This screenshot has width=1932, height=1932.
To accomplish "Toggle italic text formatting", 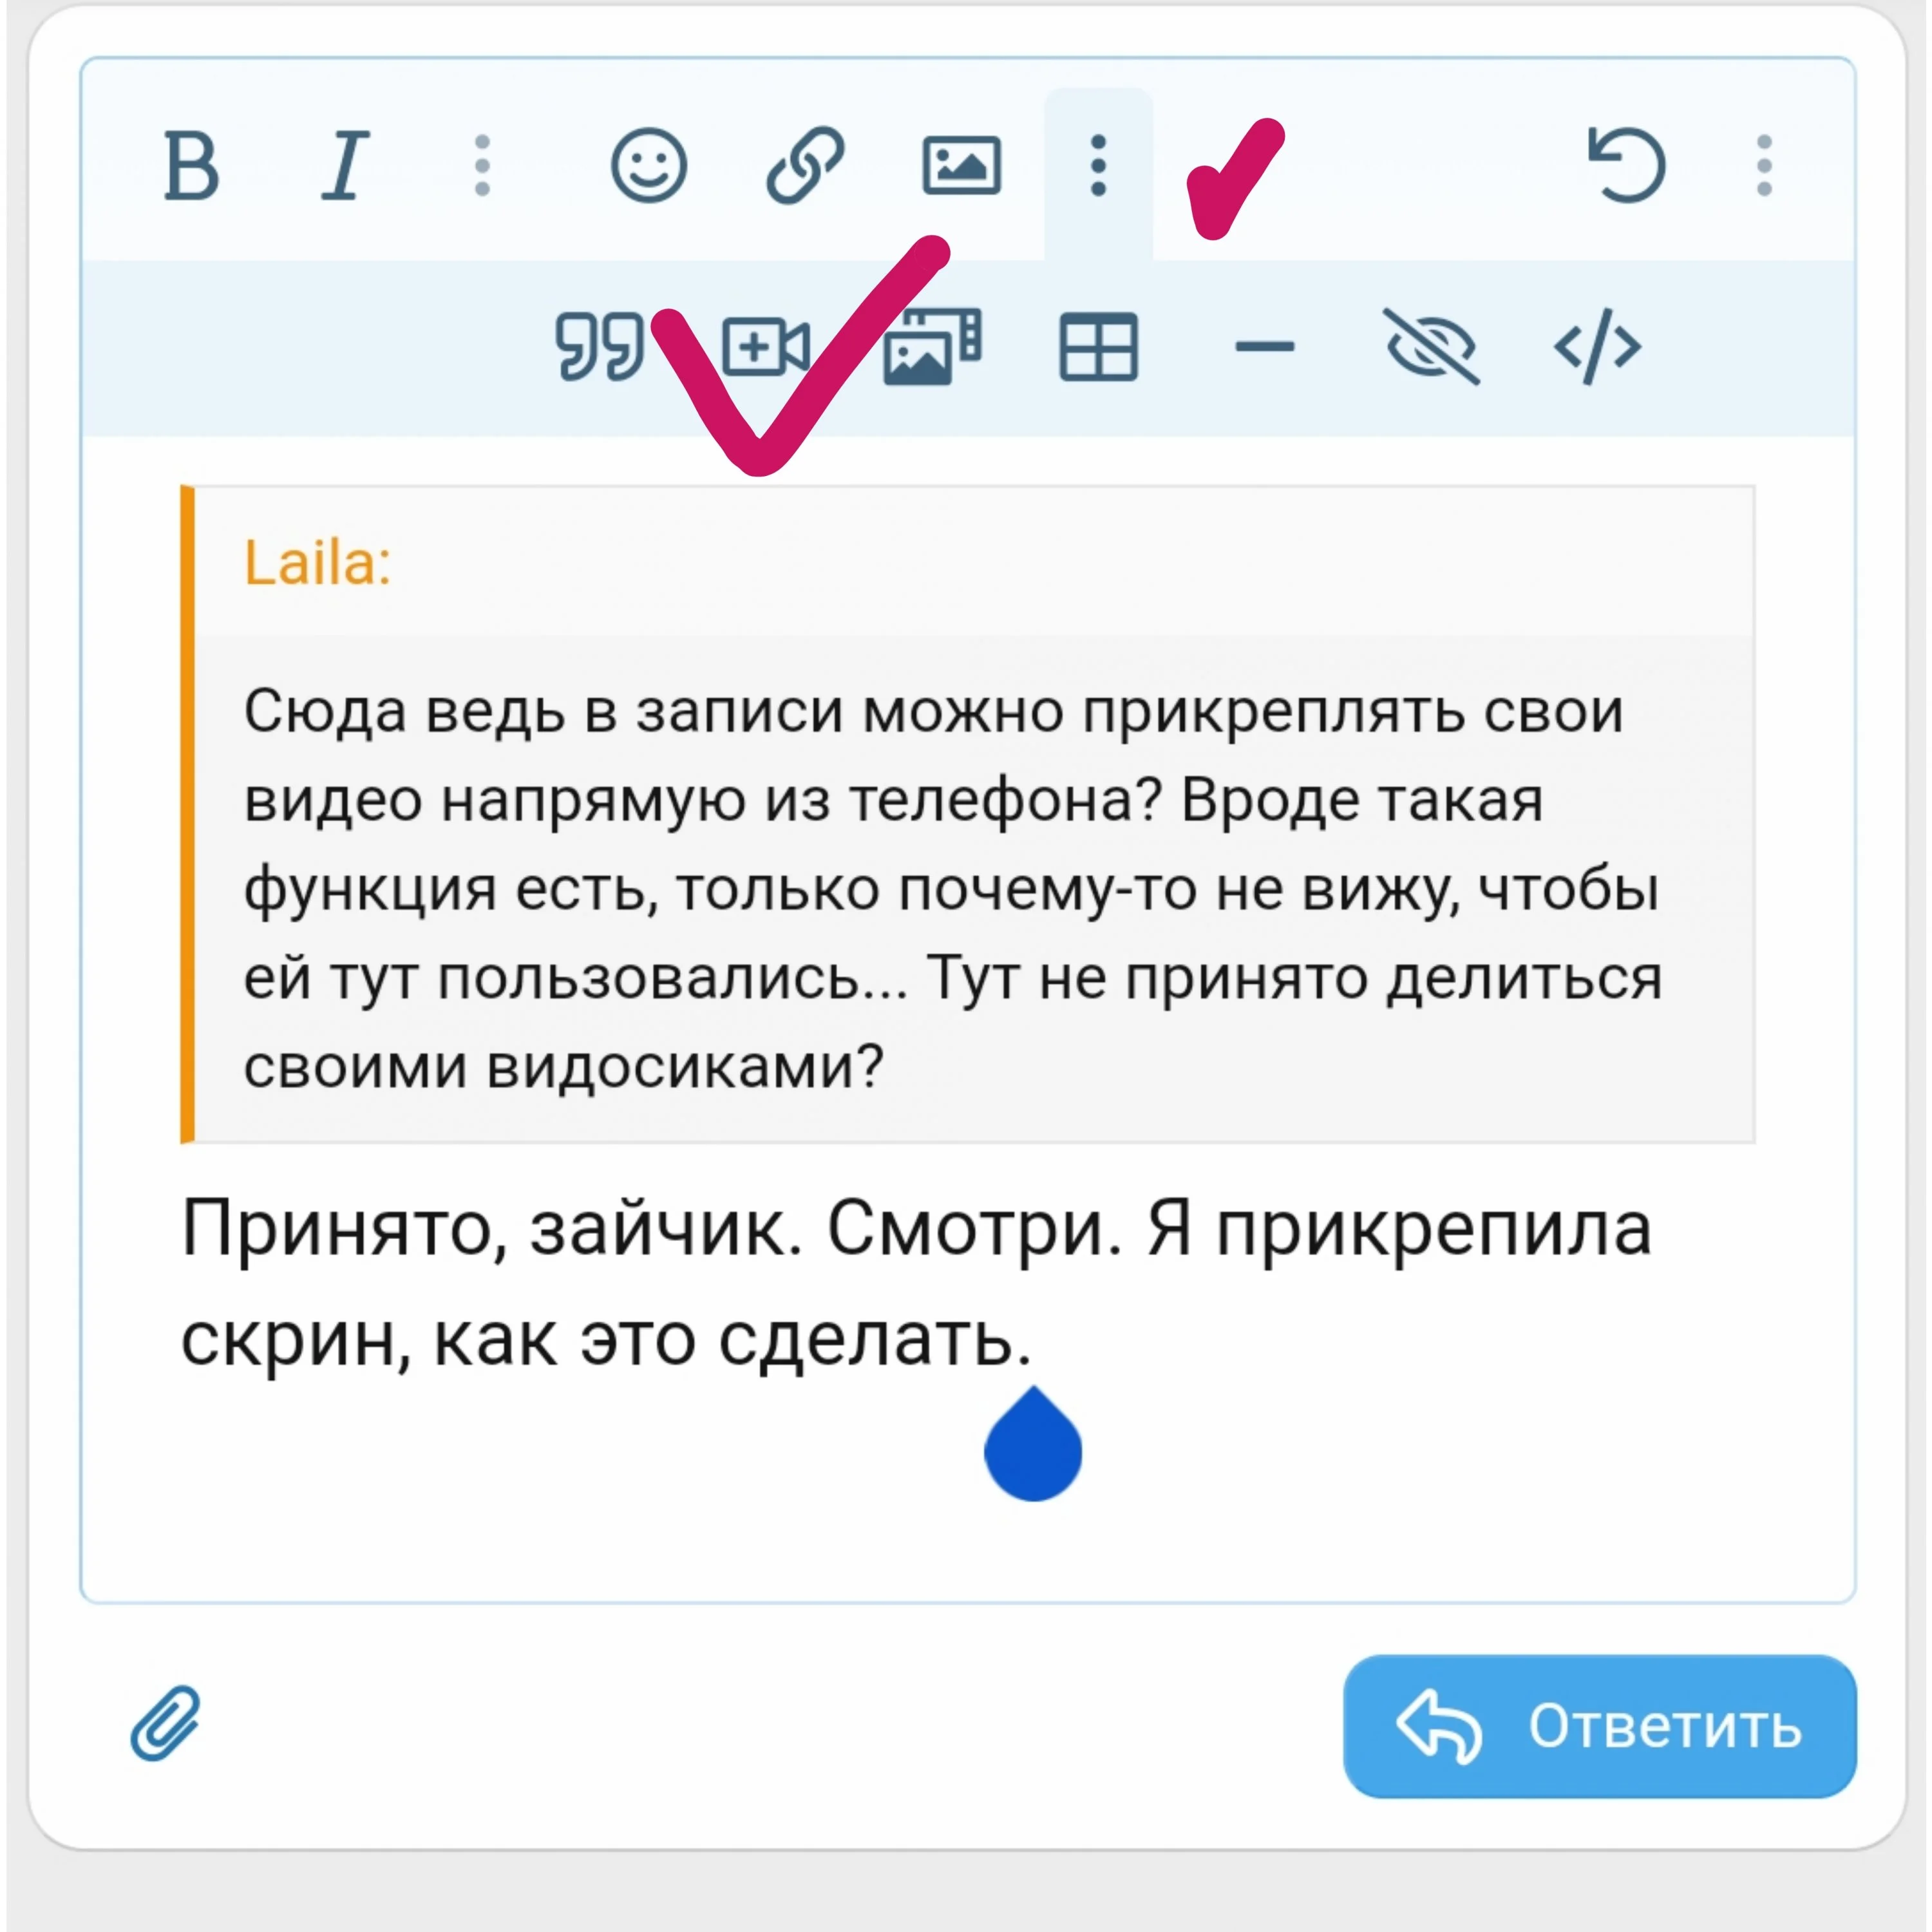I will pyautogui.click(x=346, y=166).
